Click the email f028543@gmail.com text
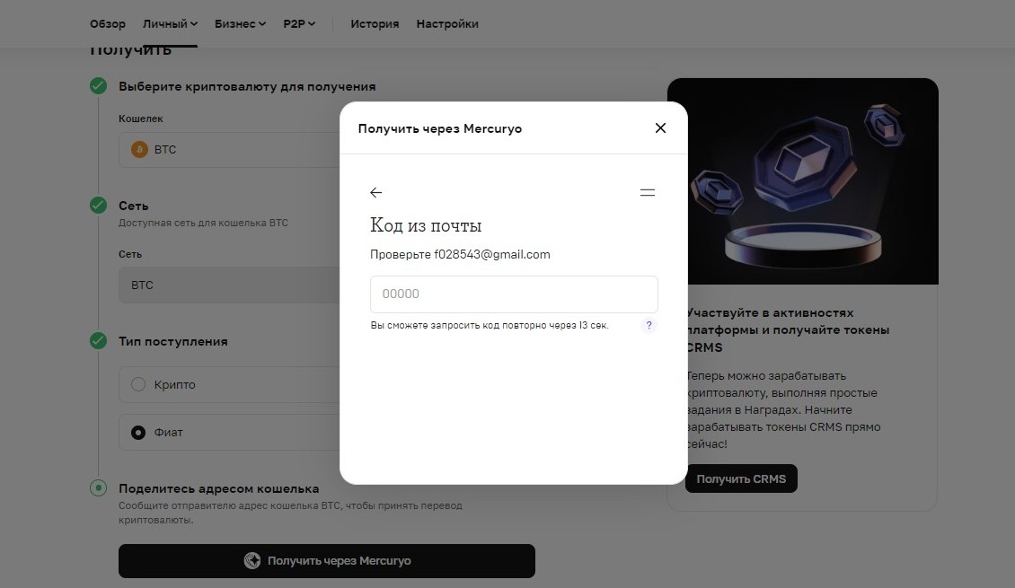Image resolution: width=1015 pixels, height=588 pixels. pos(492,254)
